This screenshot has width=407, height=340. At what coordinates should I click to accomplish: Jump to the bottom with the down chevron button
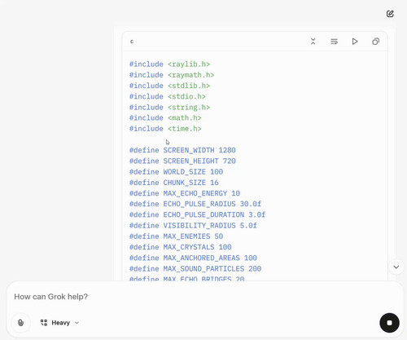pos(396,267)
